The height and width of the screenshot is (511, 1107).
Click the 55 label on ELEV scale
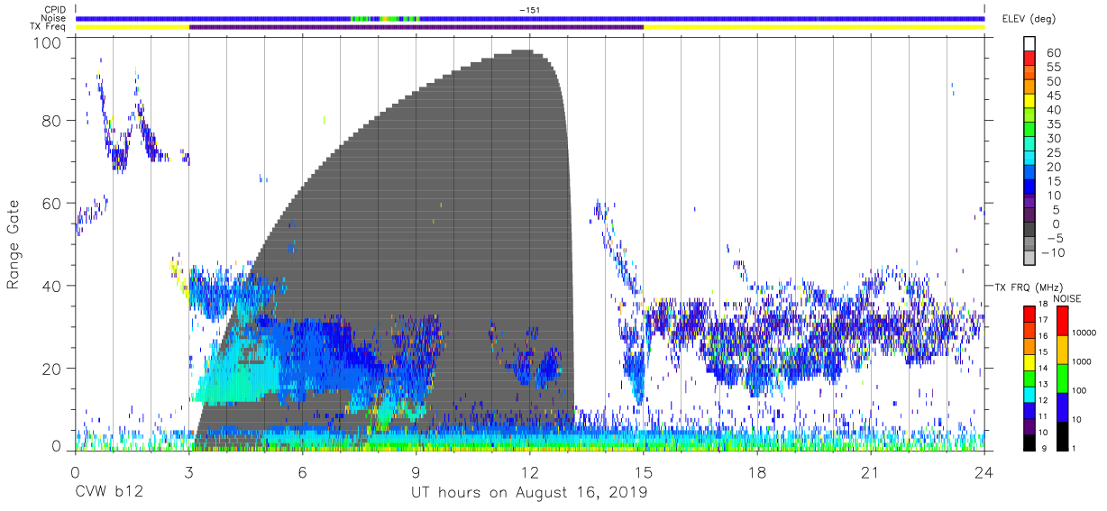pyautogui.click(x=1053, y=68)
